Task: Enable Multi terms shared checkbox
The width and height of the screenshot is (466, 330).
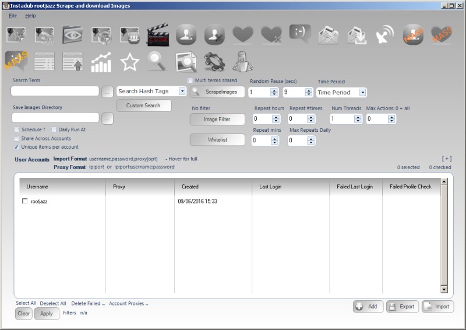Action: [190, 80]
